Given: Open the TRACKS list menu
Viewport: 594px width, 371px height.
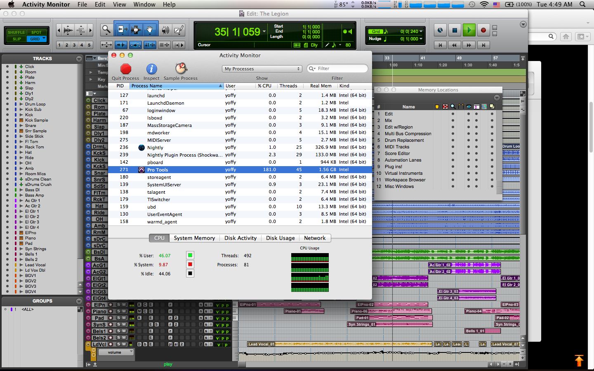Looking at the screenshot, I should pos(79,59).
